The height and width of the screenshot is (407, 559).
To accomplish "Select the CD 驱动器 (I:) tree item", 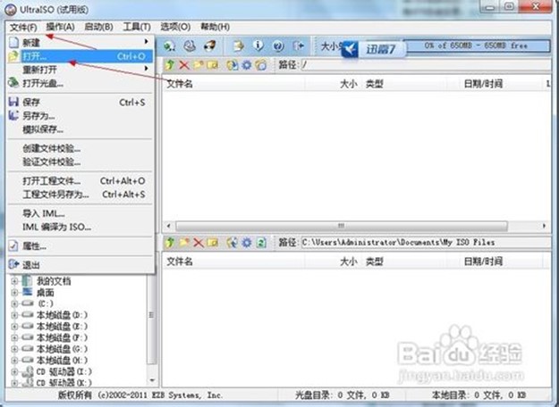I will (x=62, y=372).
